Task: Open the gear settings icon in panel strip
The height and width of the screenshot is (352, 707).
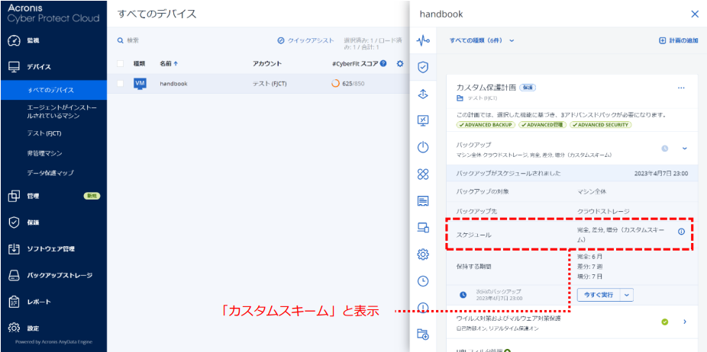Action: pos(422,254)
